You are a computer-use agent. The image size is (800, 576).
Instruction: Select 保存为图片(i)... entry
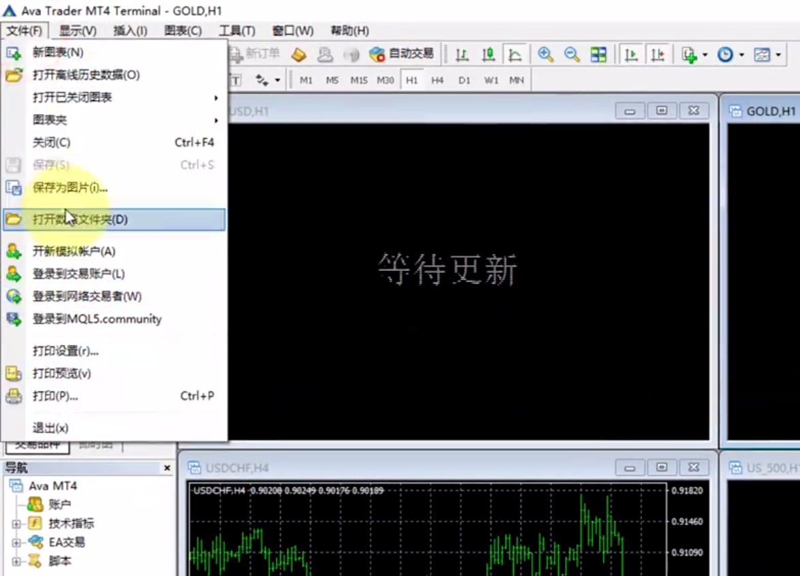114,188
